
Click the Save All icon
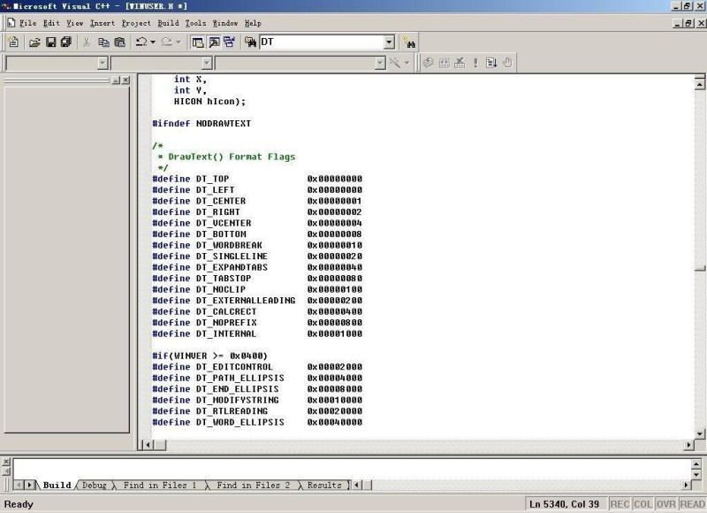(x=65, y=42)
